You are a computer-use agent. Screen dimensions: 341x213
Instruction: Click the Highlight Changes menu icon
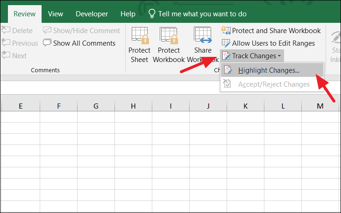tap(228, 70)
